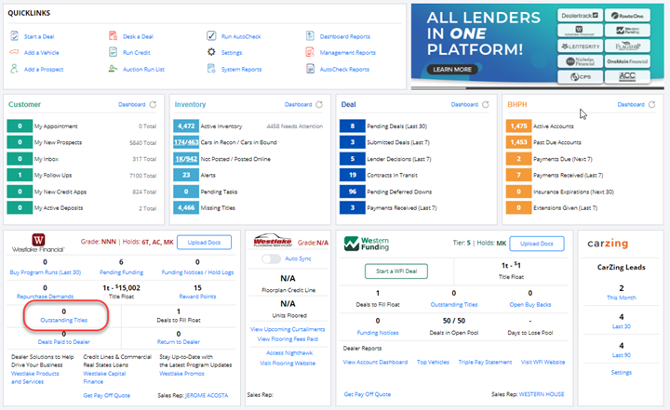670x410 pixels.
Task: Toggle the Auto Sync switch
Action: point(272,258)
